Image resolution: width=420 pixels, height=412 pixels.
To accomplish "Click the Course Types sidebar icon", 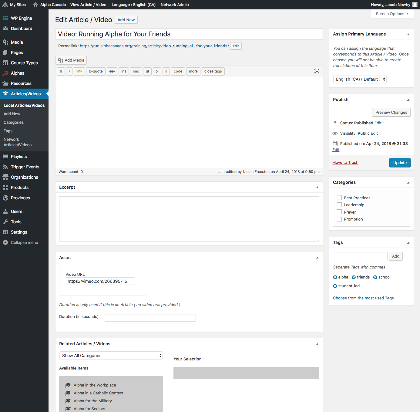I will coord(5,63).
